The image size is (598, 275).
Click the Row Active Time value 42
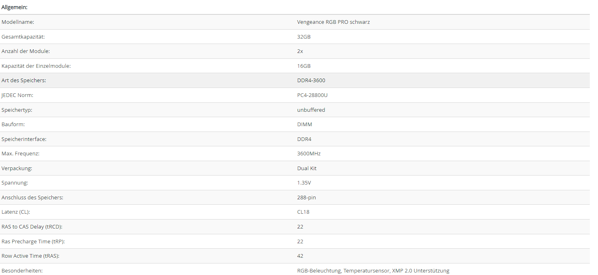(x=300, y=256)
